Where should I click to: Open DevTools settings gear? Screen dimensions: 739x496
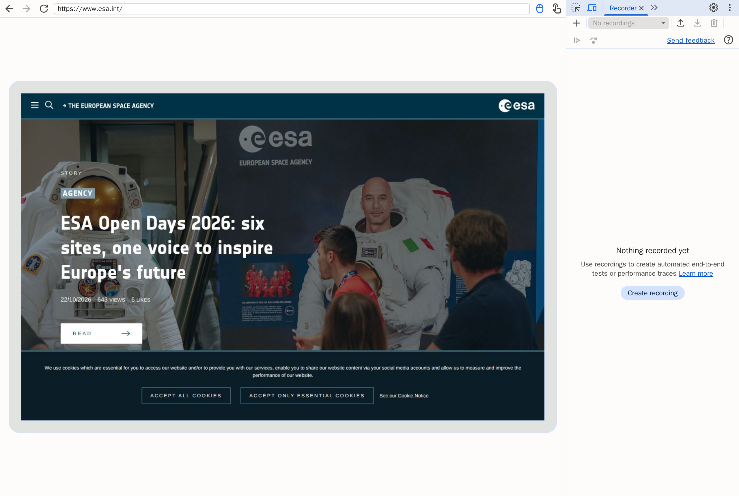click(x=713, y=7)
